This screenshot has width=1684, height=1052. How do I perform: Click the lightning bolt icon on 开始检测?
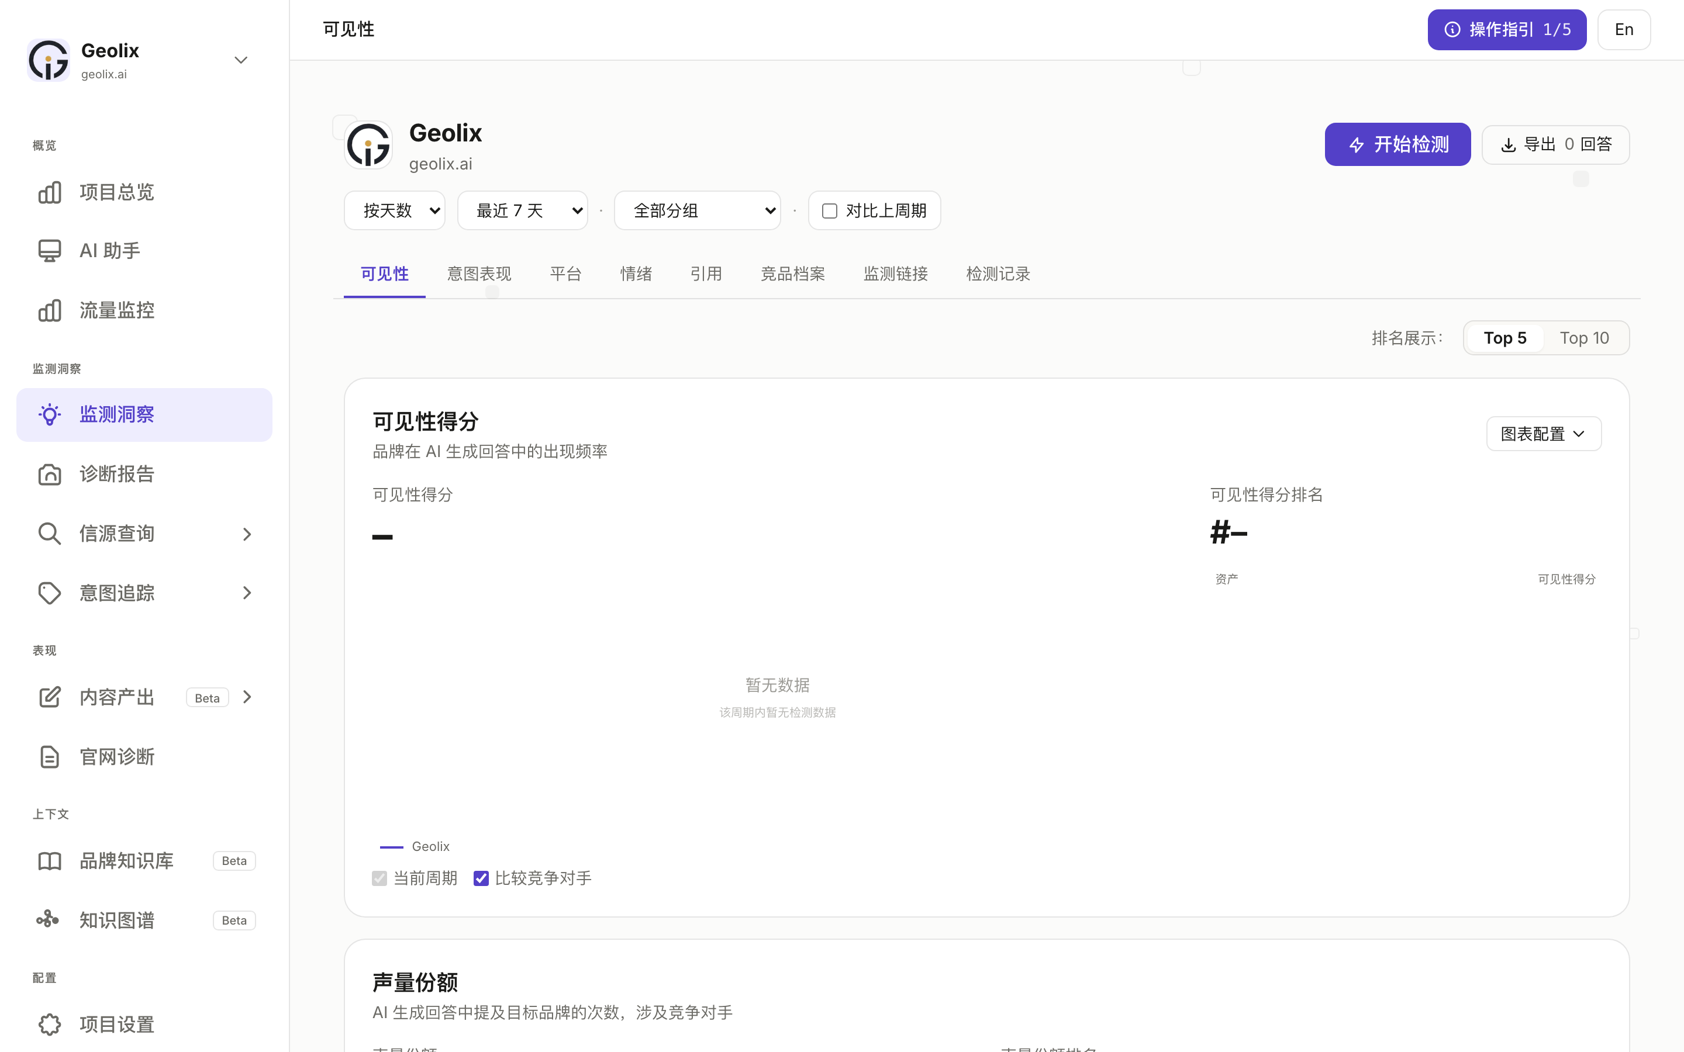[1356, 145]
